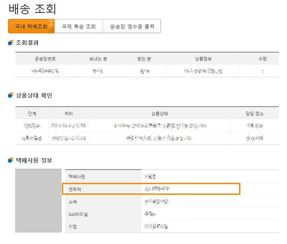Click the 운송장번호 column header

pyautogui.click(x=45, y=59)
